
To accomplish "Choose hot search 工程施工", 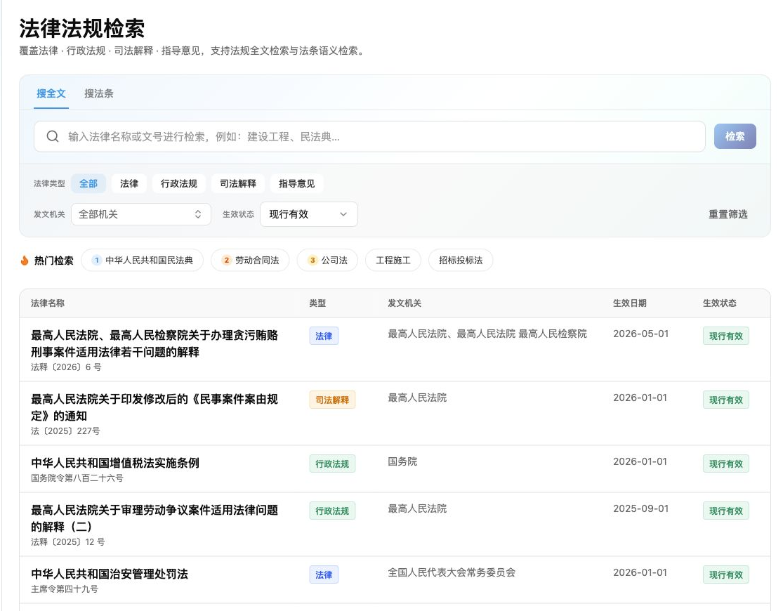I will (393, 261).
